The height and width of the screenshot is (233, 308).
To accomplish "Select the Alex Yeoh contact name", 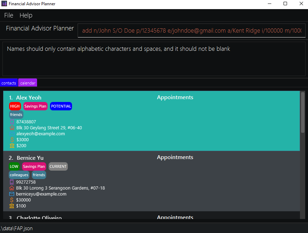I will (x=29, y=98).
